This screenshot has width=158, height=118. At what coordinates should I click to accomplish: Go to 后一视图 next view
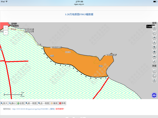click(x=43, y=103)
